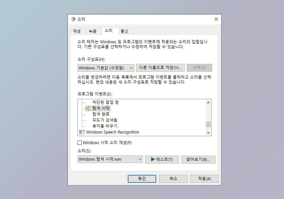Image resolution: width=284 pixels, height=199 pixels.
Task: Click the sound speaker icon in title bar
Action: (73, 19)
